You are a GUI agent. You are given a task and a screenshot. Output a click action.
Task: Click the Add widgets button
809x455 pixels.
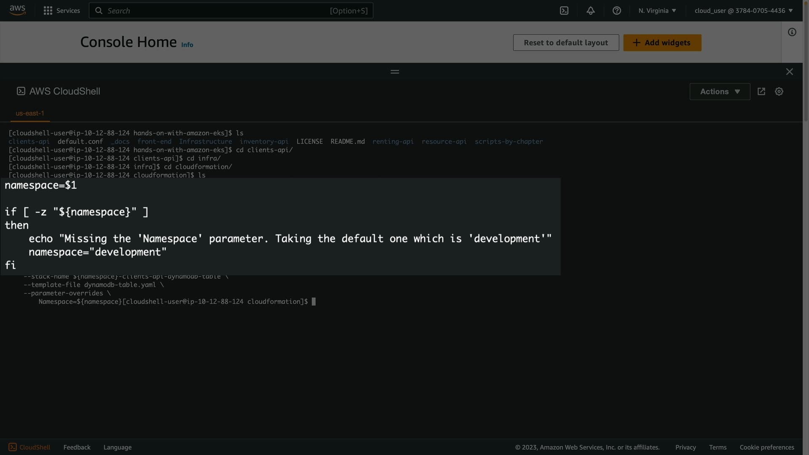pyautogui.click(x=662, y=43)
